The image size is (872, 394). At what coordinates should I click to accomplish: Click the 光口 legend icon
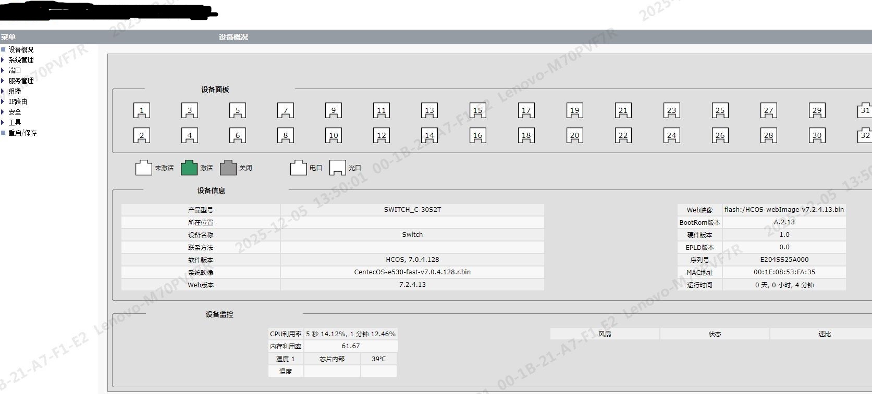click(338, 168)
